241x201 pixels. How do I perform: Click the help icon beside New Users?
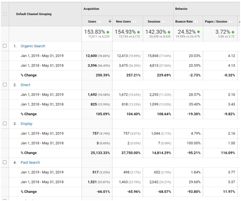click(x=134, y=21)
